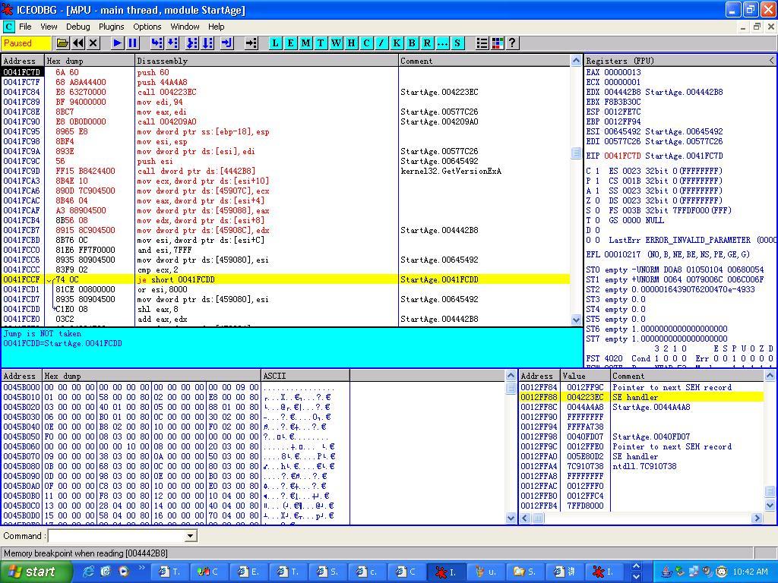Click stack pane scroll-right arrow

(x=757, y=518)
